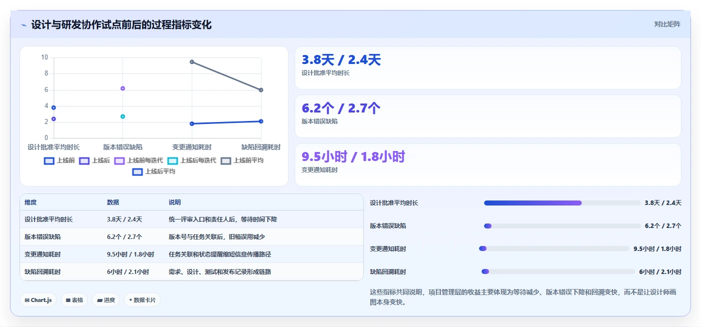The height and width of the screenshot is (327, 701).
Task: Click the purple chart point at 6.2 for 版本错误缺陷
Action: pyautogui.click(x=123, y=88)
